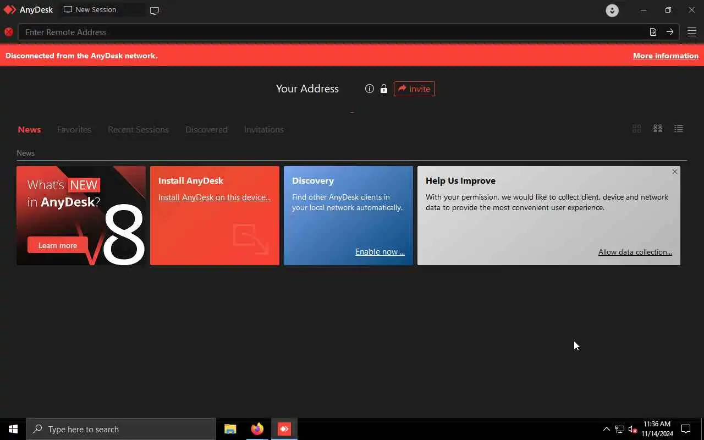Image resolution: width=704 pixels, height=440 pixels.
Task: Open the Windows Start menu
Action: pos(13,429)
